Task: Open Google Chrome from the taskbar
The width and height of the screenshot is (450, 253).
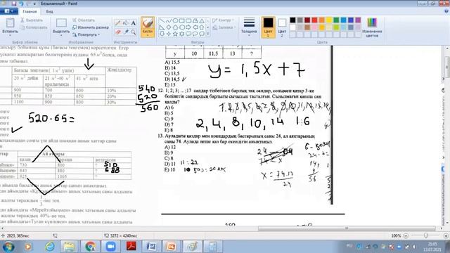Action: pyautogui.click(x=90, y=247)
